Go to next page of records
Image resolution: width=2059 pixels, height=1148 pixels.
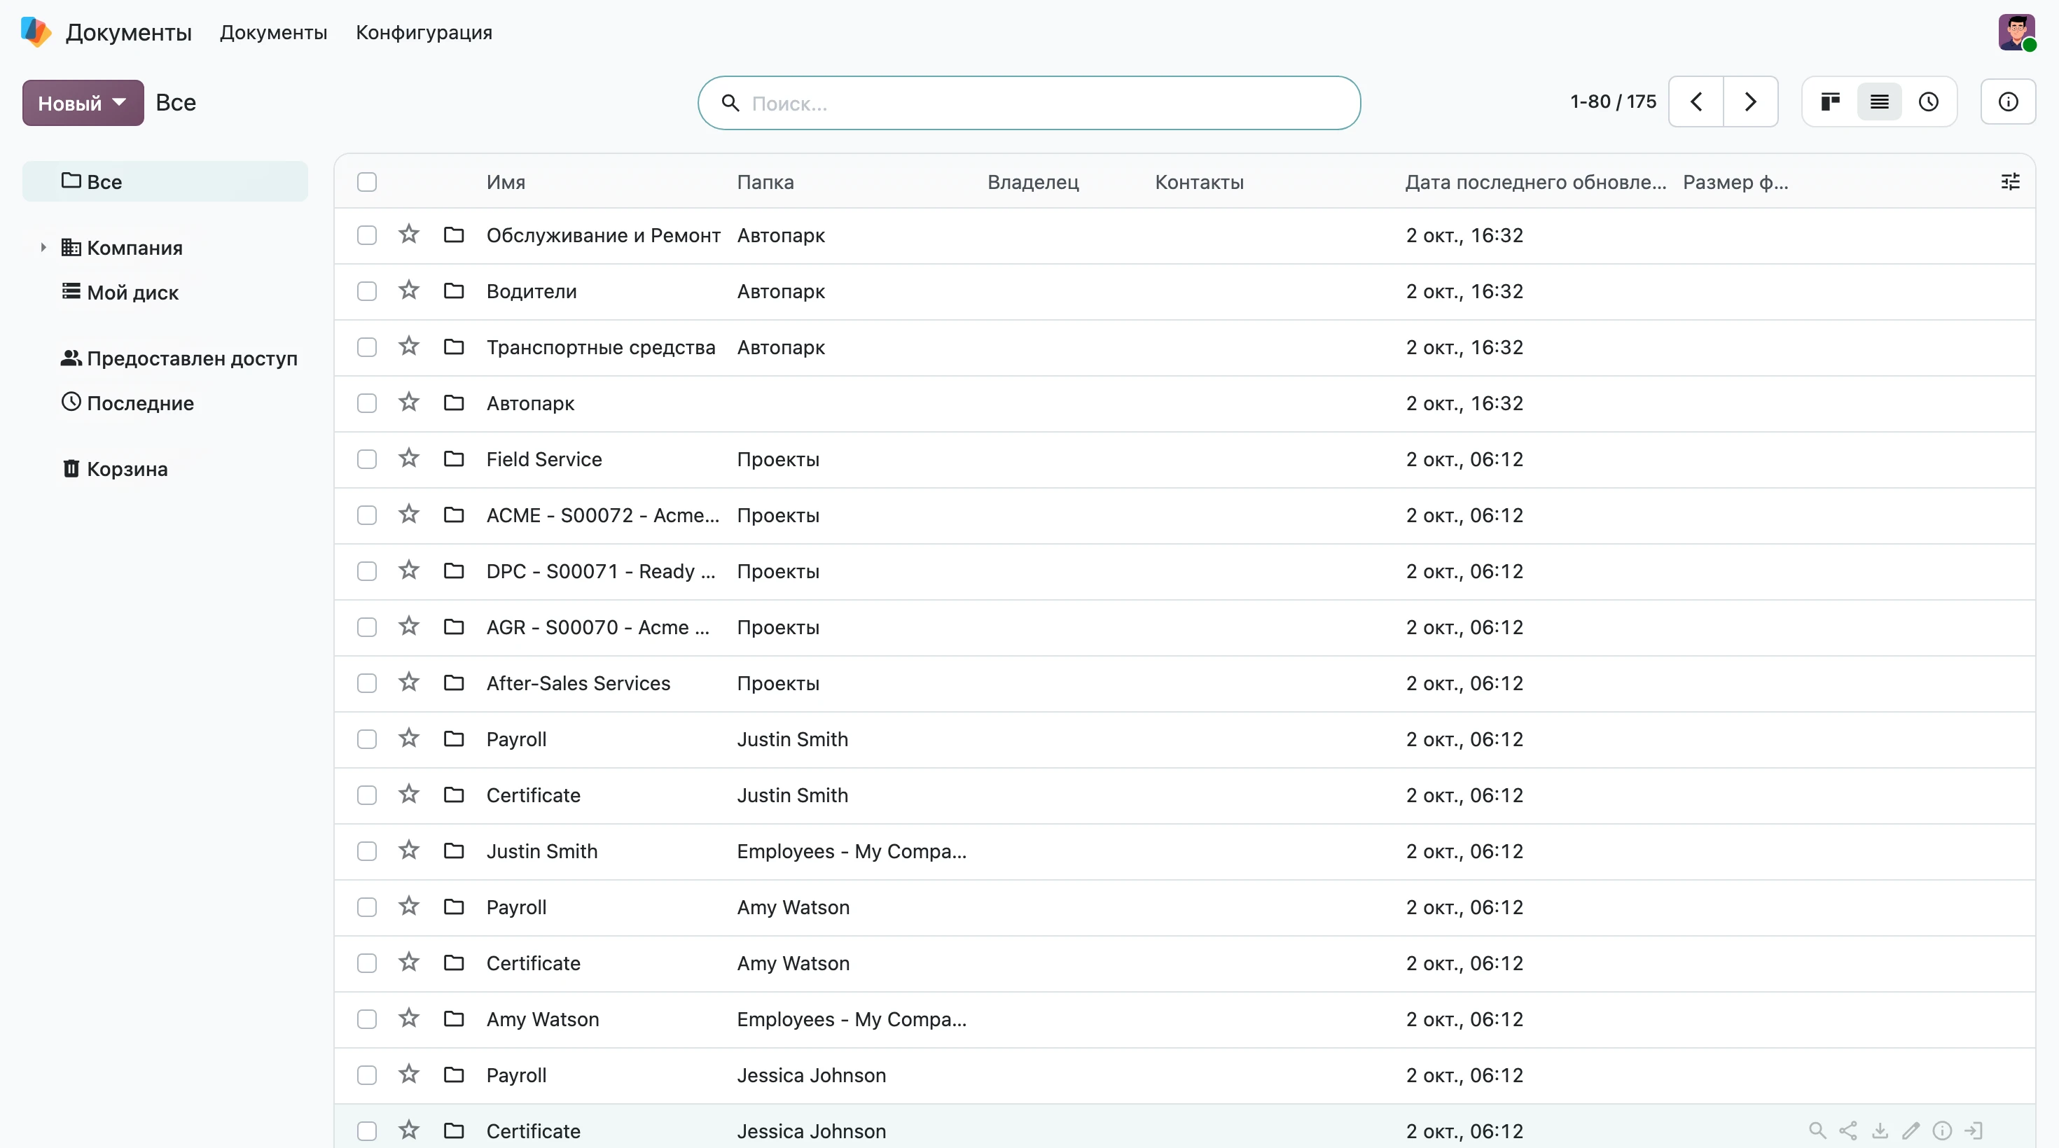(x=1750, y=102)
